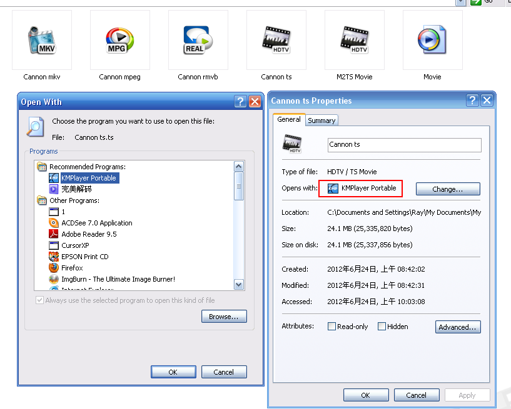Click the Open With help question-mark button
Screen dimensions: 511x409
(241, 102)
